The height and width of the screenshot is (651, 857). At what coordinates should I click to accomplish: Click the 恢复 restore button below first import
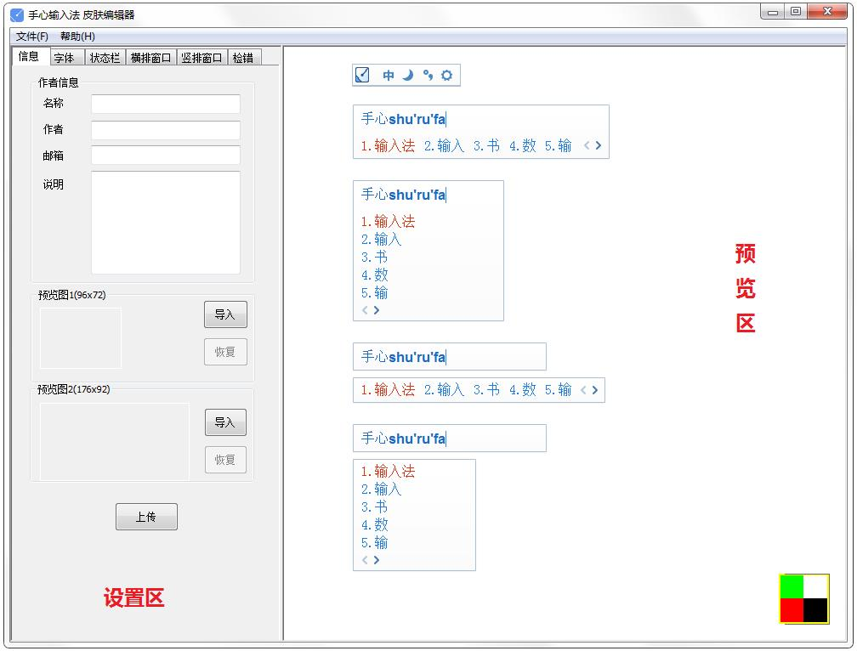tap(224, 352)
